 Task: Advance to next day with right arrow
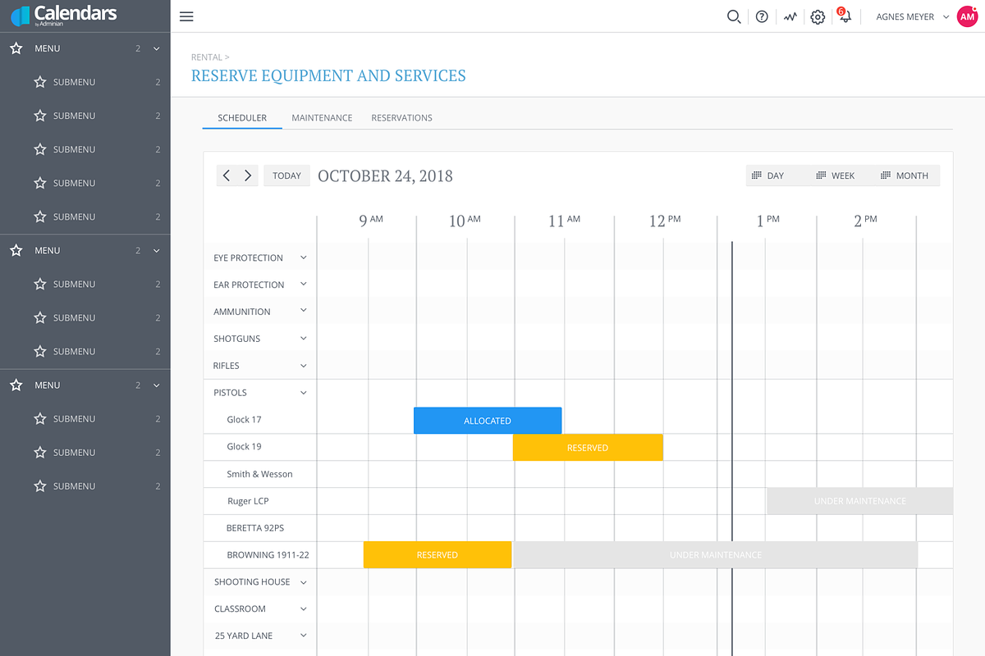point(248,175)
